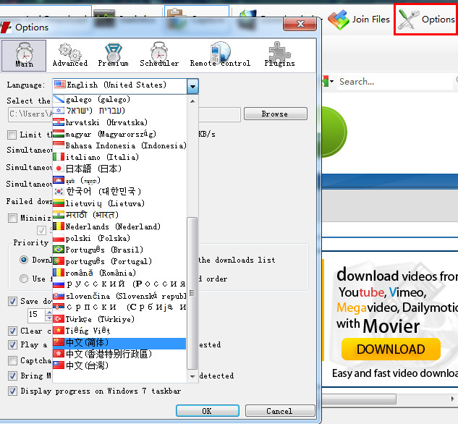Choose the Korean 한국어 entry
The height and width of the screenshot is (424, 458).
point(119,192)
